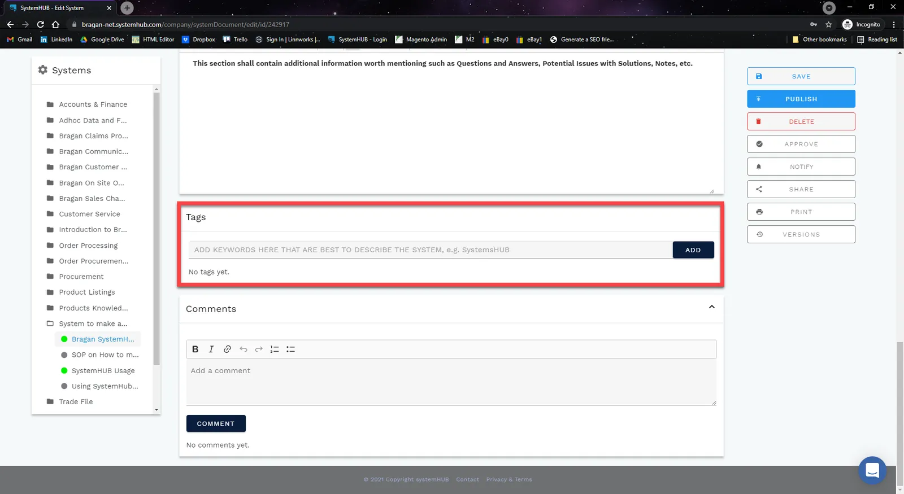Redo edit in comment editor

tap(259, 349)
